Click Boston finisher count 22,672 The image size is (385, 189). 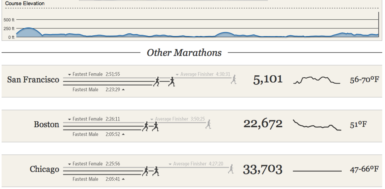[x=263, y=124]
